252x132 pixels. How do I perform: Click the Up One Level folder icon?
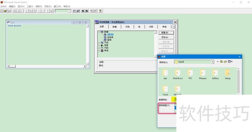[x=222, y=62]
